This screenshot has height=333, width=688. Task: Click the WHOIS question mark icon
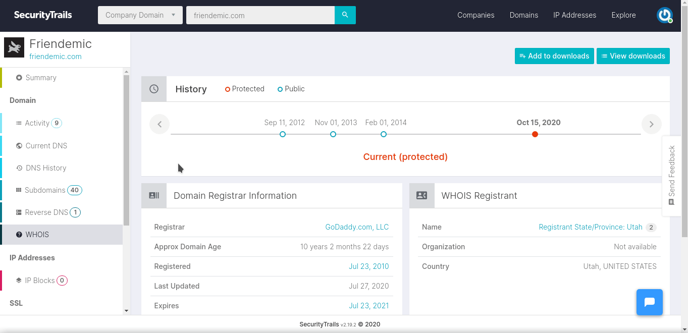[19, 235]
